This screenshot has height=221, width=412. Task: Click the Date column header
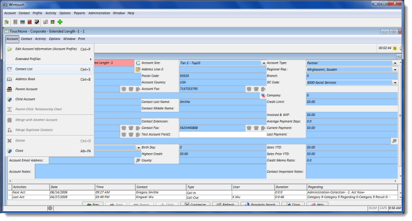[x=72, y=187]
